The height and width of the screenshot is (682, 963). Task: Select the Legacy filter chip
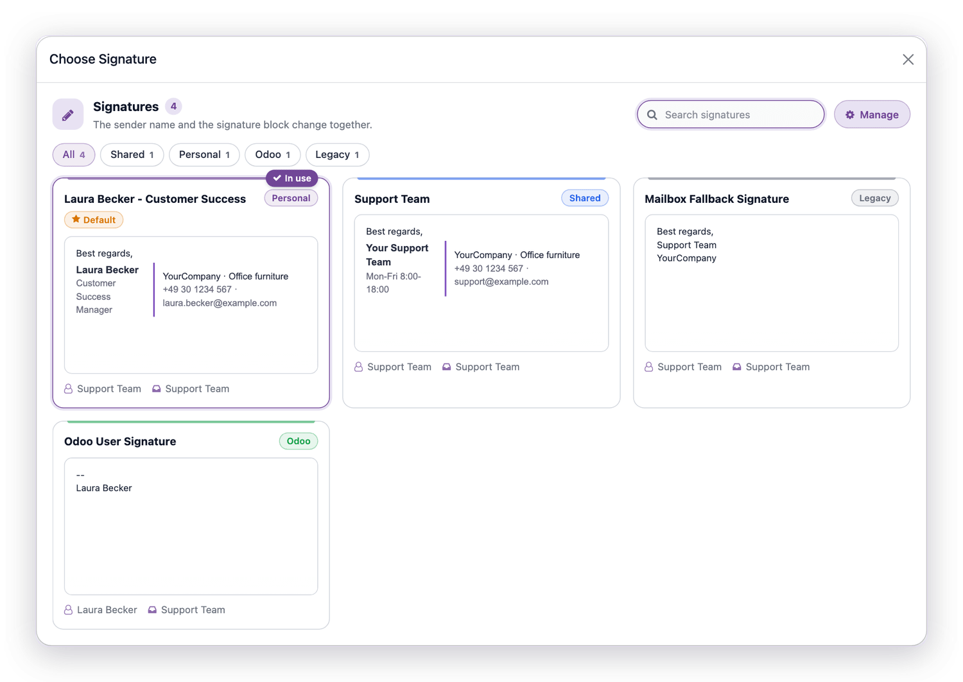tap(337, 155)
